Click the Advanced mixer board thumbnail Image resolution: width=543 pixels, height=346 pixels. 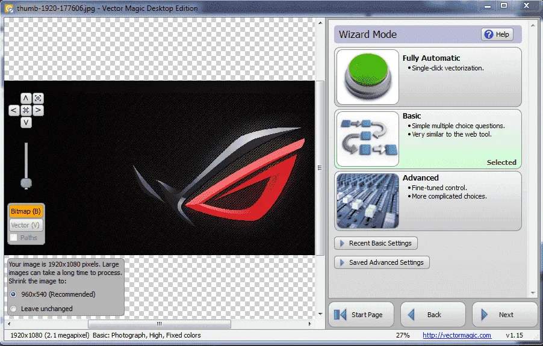click(368, 201)
